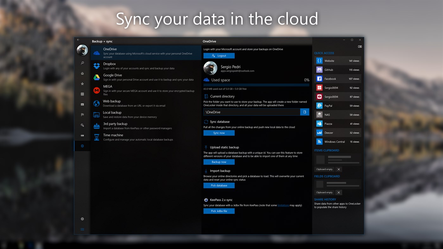Viewport: 443px width, 249px height.
Task: Select the sidebar icon between key and globe
Action: 82,135
